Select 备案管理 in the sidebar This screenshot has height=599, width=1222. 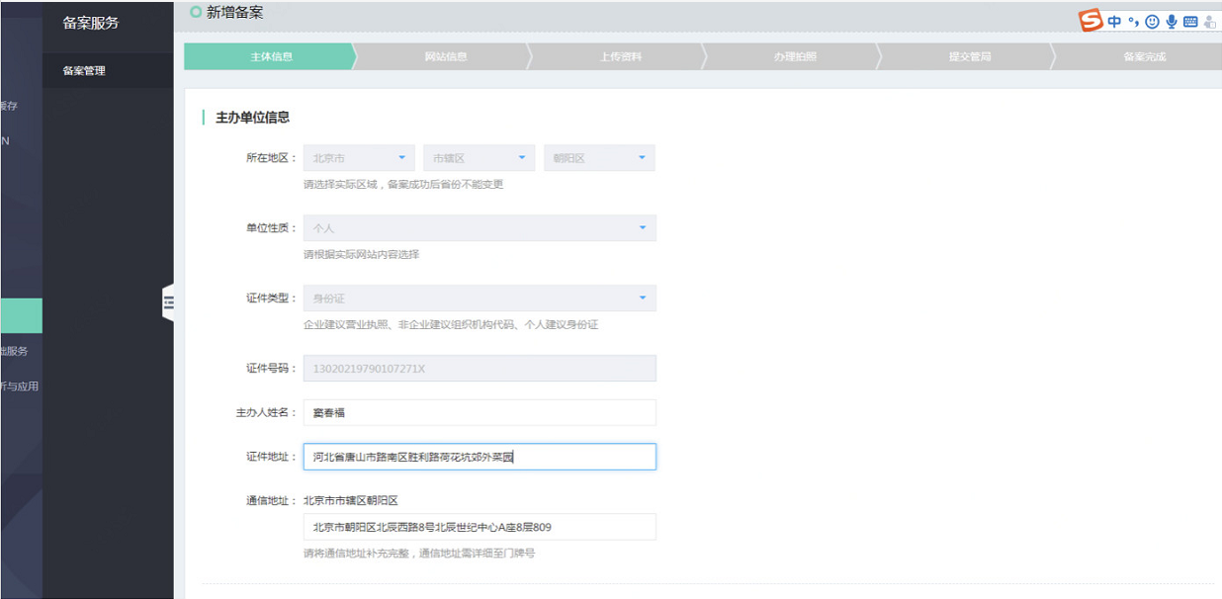(x=109, y=71)
